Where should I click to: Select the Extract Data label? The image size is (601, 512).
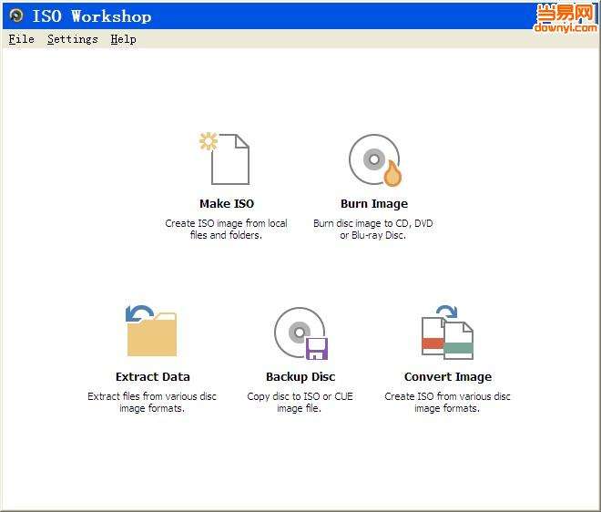pyautogui.click(x=153, y=376)
